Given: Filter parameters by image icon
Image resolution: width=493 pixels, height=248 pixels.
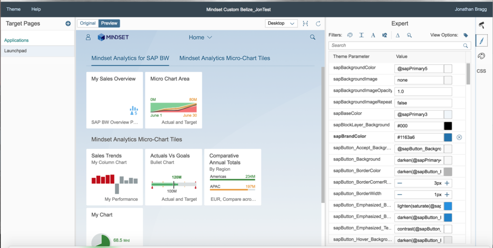Looking at the screenshot, I should coord(385,35).
